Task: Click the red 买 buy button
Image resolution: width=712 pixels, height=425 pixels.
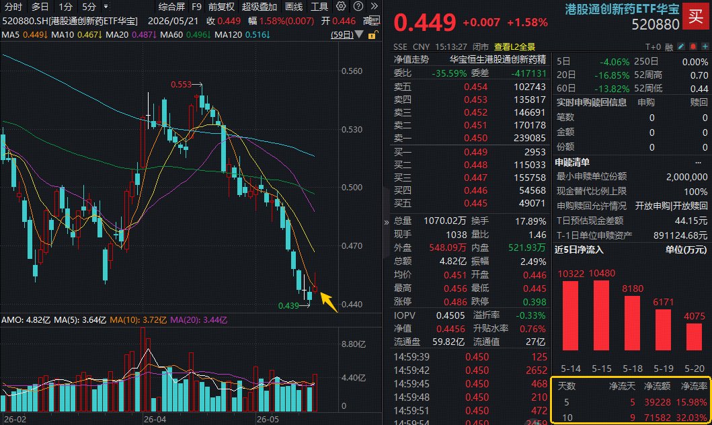Action: pyautogui.click(x=695, y=16)
